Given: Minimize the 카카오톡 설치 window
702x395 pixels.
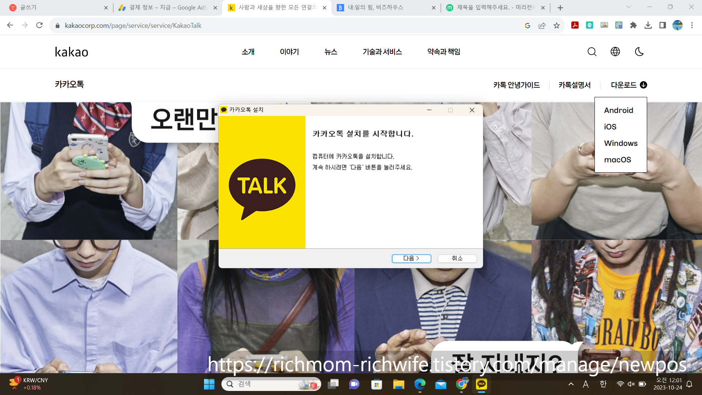Looking at the screenshot, I should coord(429,110).
